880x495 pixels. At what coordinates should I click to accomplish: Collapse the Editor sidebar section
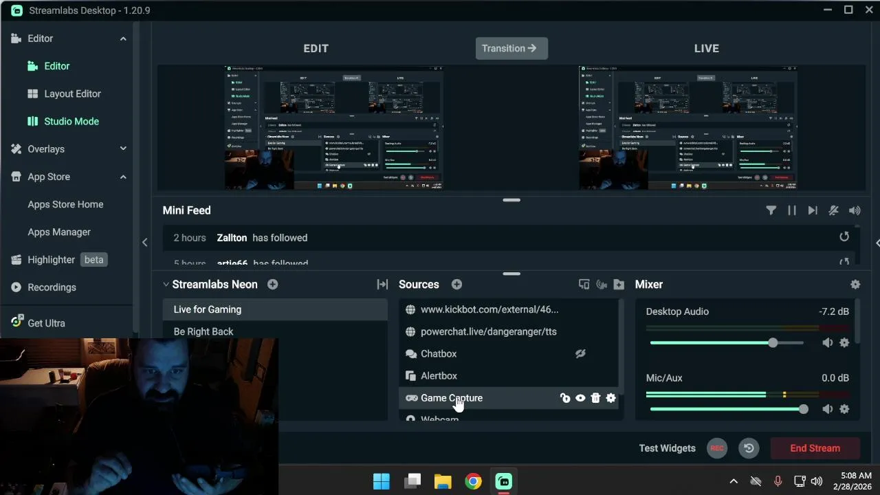(123, 38)
